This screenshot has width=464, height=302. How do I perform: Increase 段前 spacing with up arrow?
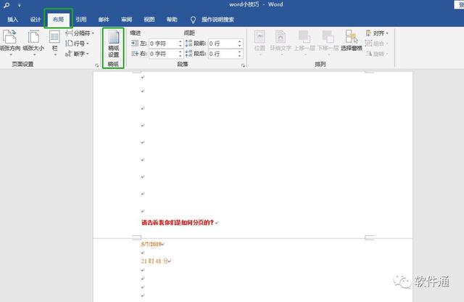pos(240,41)
